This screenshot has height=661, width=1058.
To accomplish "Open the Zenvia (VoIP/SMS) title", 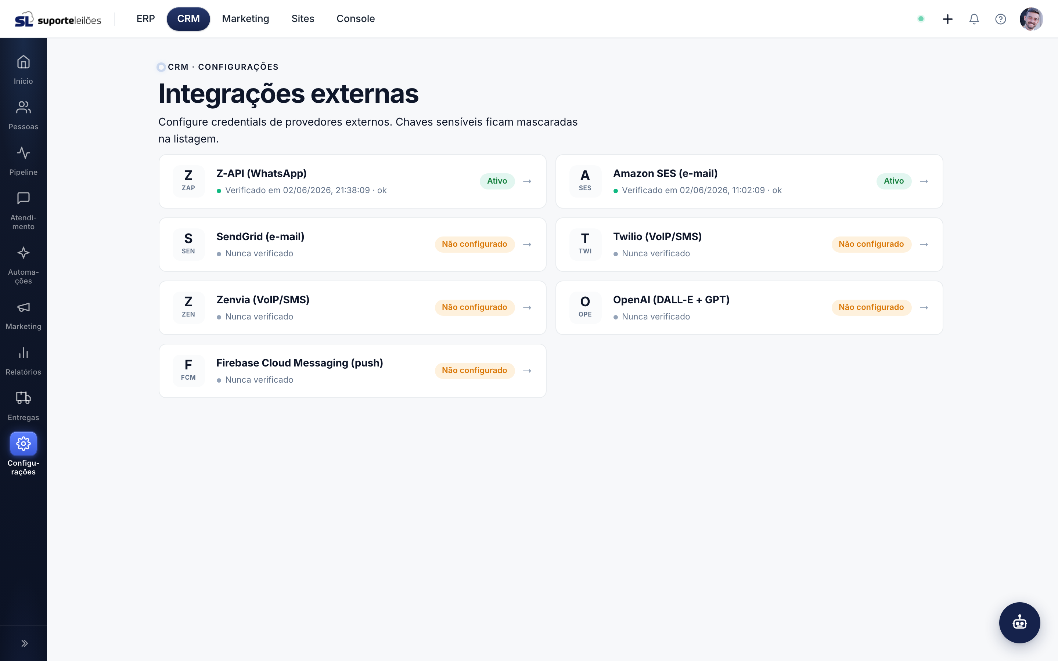I will pos(263,300).
